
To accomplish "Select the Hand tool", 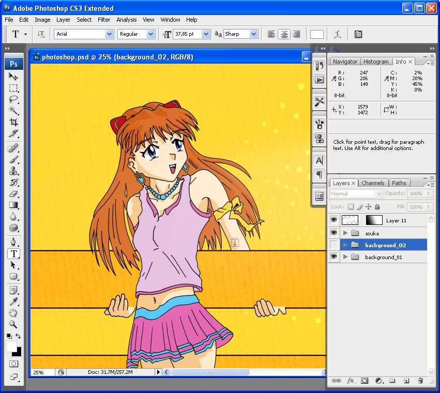I will (13, 313).
